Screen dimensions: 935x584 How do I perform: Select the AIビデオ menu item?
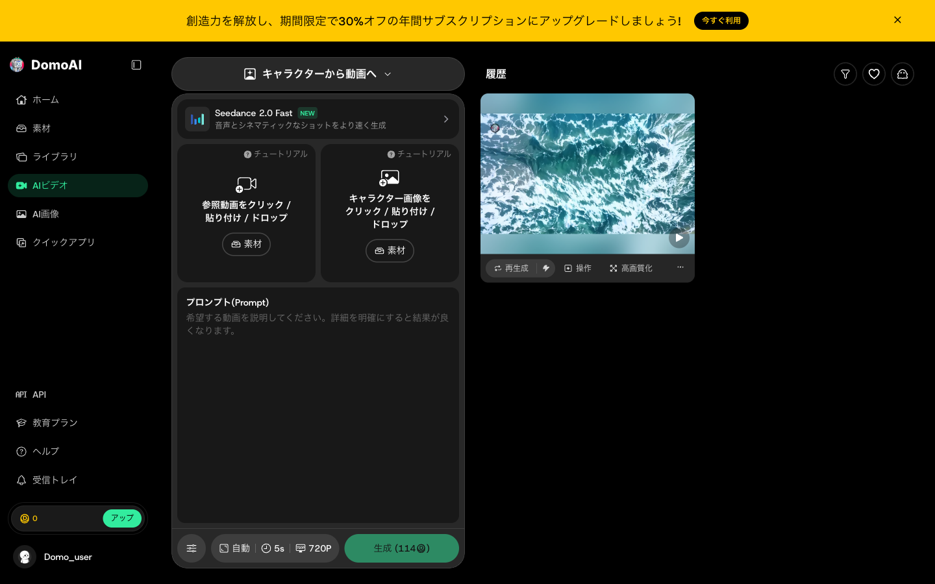click(x=78, y=186)
